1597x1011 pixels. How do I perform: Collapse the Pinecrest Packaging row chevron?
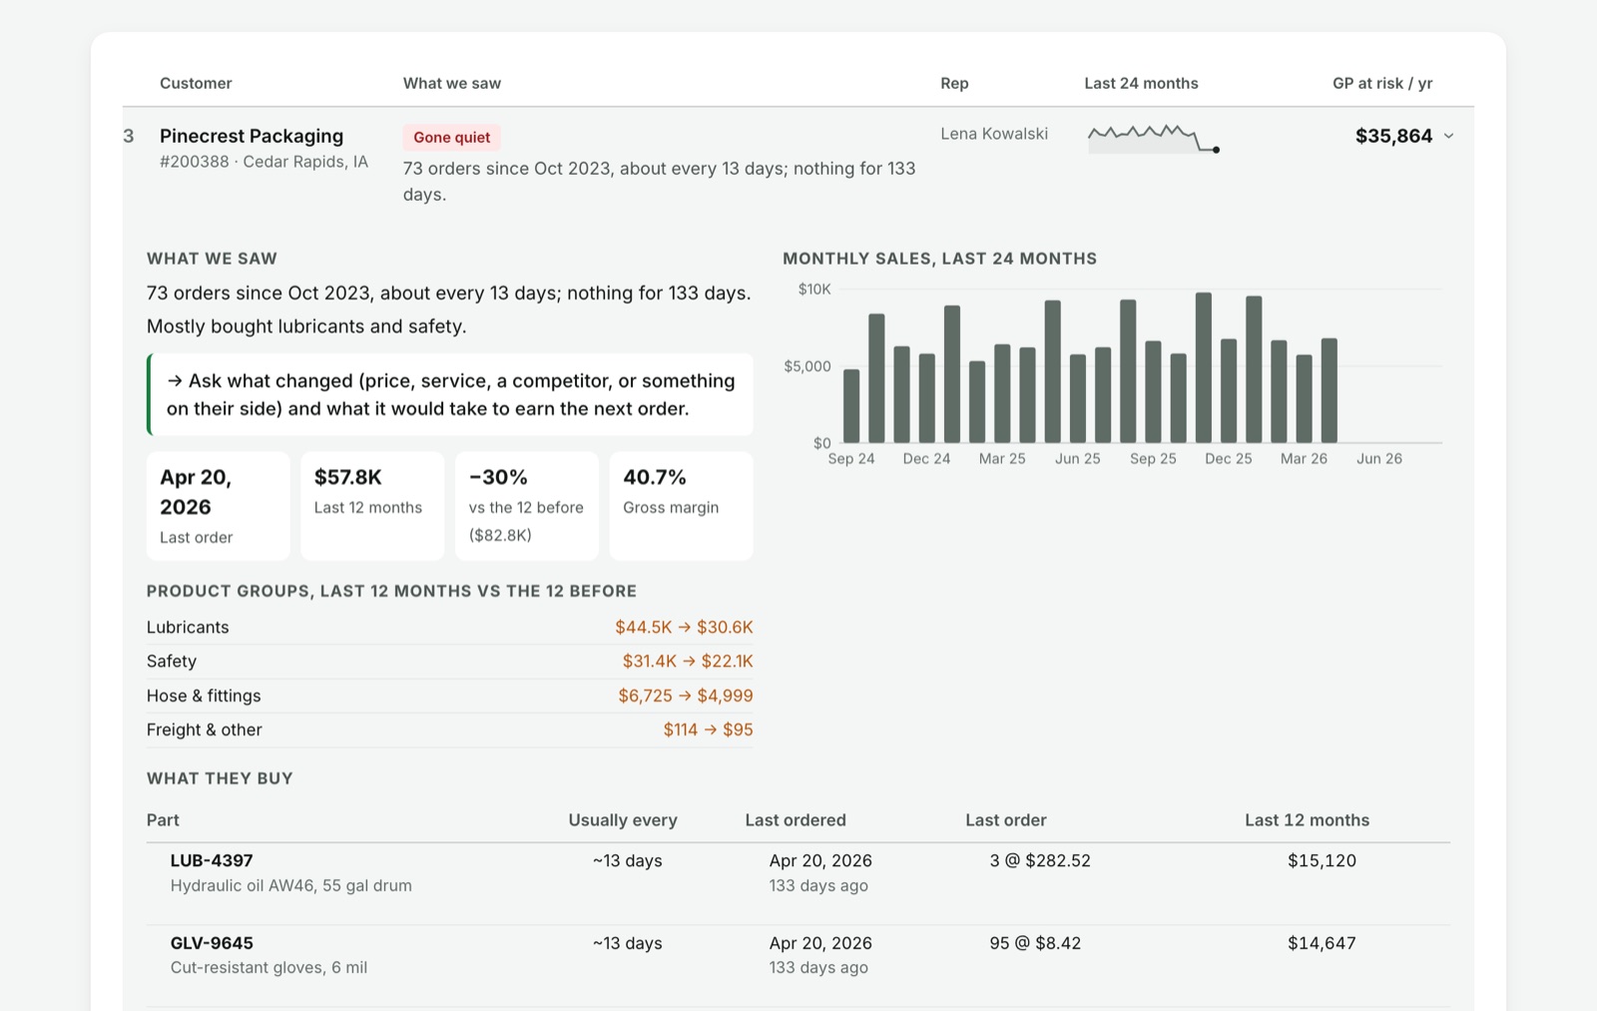1448,136
